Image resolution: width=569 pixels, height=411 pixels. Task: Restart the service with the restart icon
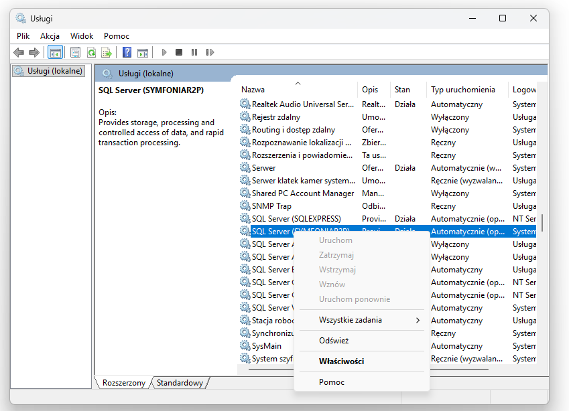[x=210, y=53]
